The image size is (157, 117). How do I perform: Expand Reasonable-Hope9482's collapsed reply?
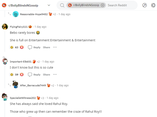(9, 14)
